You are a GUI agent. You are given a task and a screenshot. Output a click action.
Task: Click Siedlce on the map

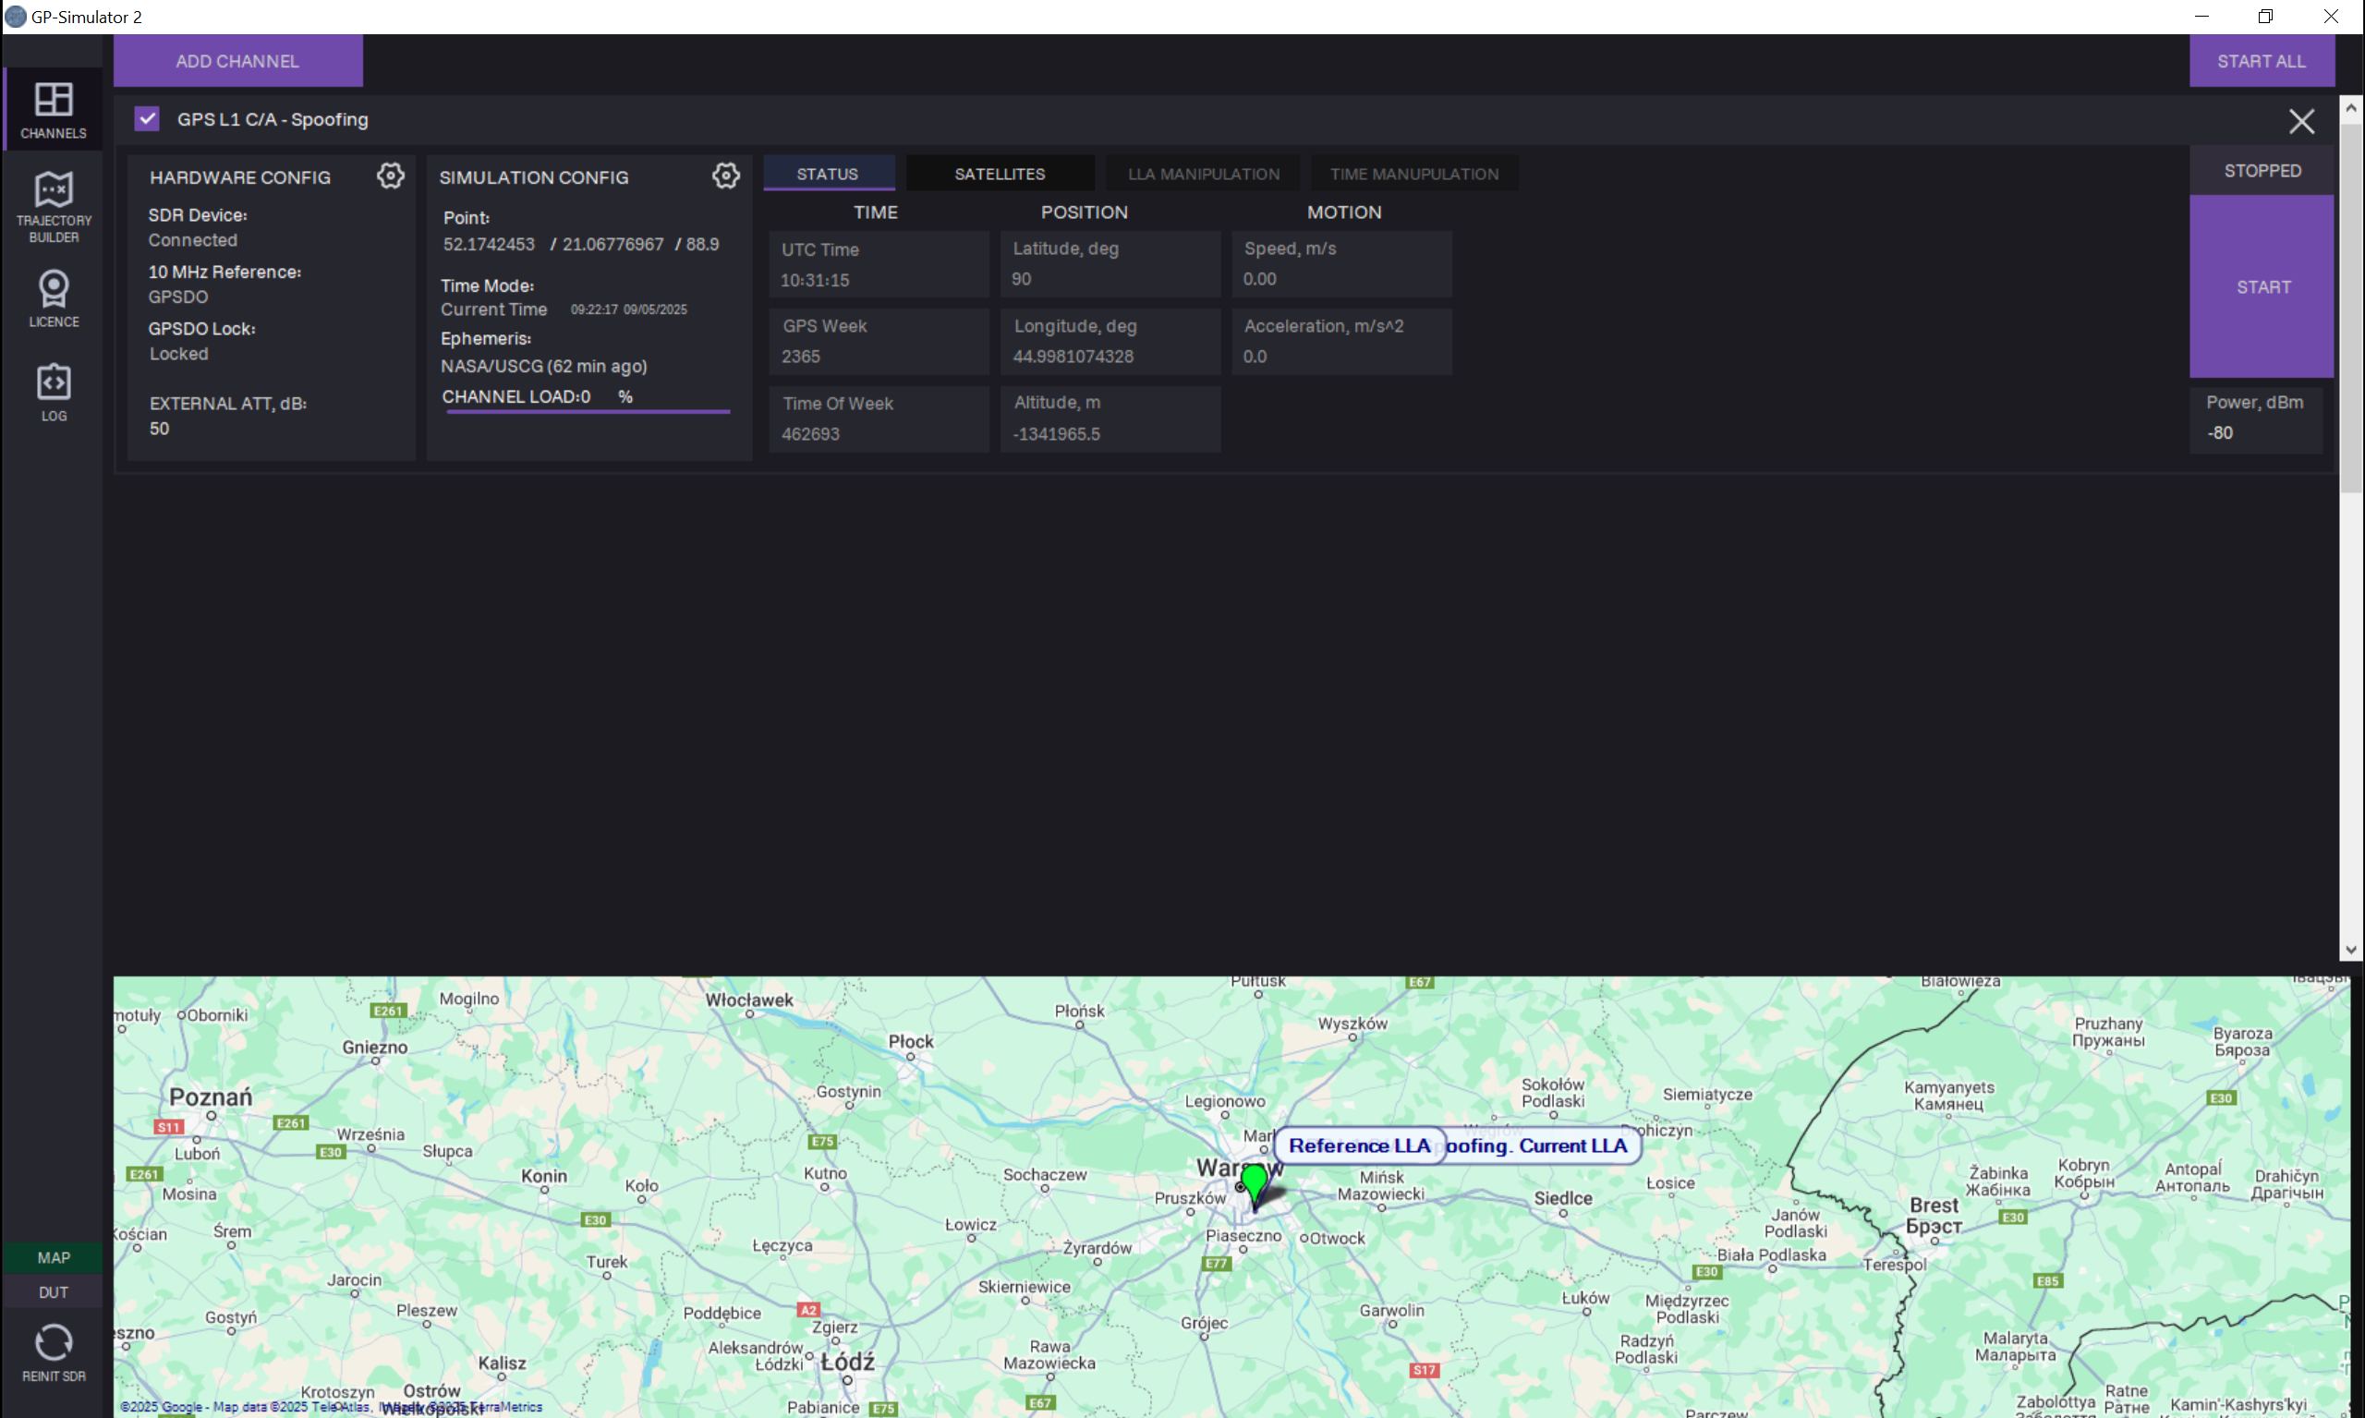1562,1197
